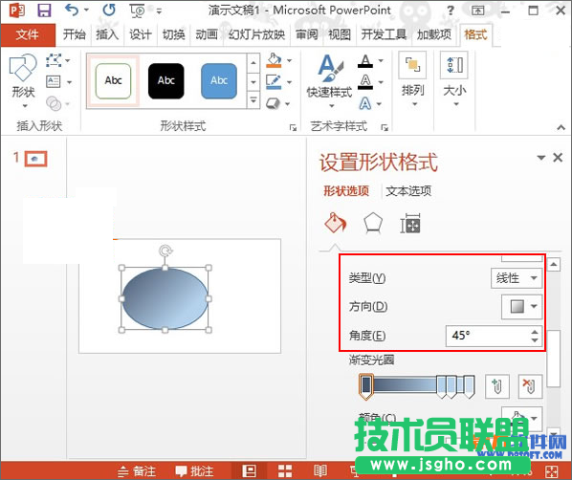The image size is (572, 480).
Task: Switch to Slide Sorter view
Action: tap(285, 470)
